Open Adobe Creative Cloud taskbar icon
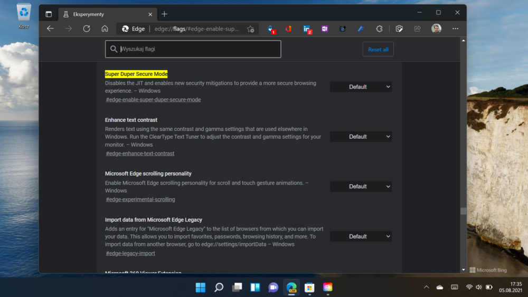Image resolution: width=528 pixels, height=297 pixels. point(328,288)
